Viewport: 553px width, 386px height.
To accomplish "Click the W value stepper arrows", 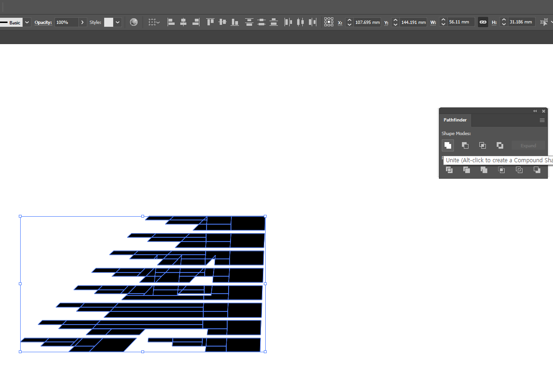I will click(443, 22).
